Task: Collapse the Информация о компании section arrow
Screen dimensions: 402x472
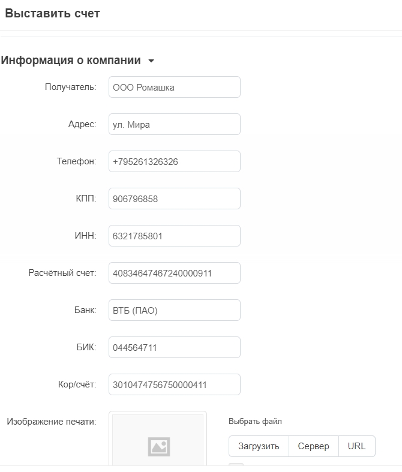Action: point(151,61)
